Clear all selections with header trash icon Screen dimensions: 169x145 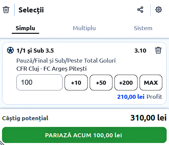tap(6, 10)
